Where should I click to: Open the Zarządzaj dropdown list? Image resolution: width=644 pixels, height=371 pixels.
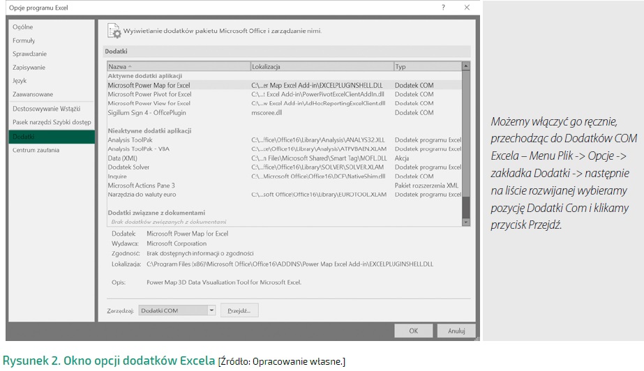[x=211, y=310]
